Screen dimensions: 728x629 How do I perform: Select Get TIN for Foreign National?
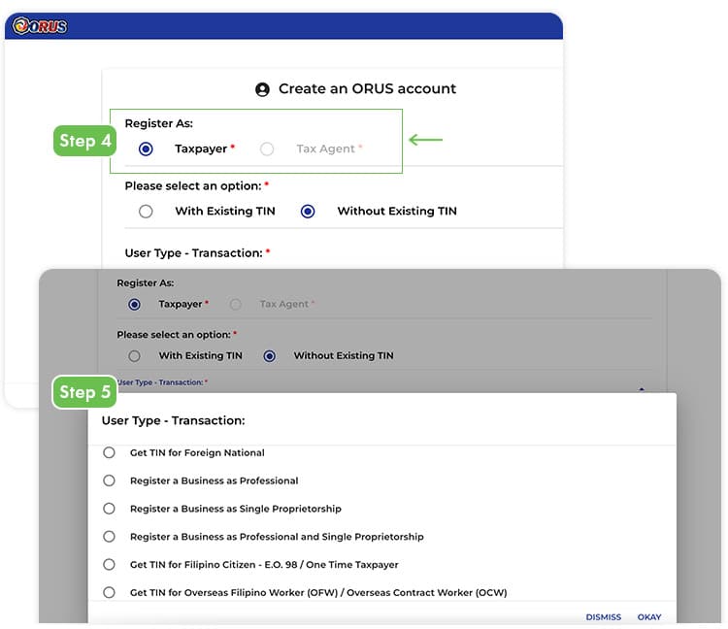tap(110, 453)
